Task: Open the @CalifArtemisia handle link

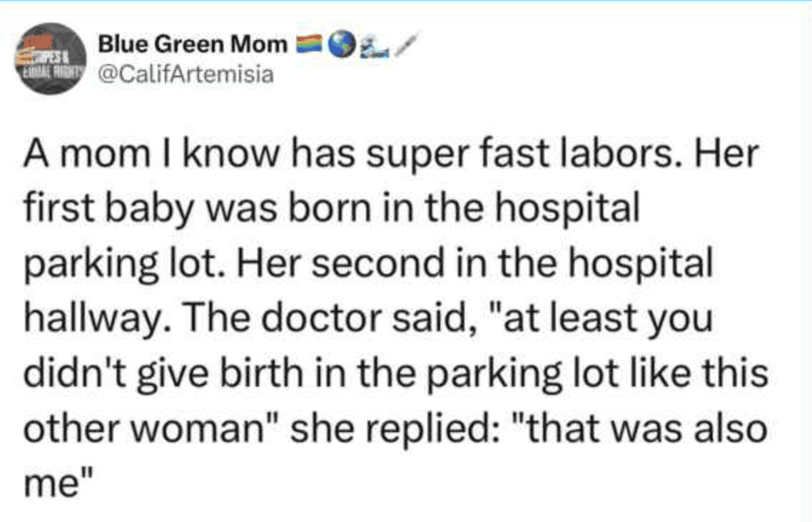Action: click(x=186, y=73)
